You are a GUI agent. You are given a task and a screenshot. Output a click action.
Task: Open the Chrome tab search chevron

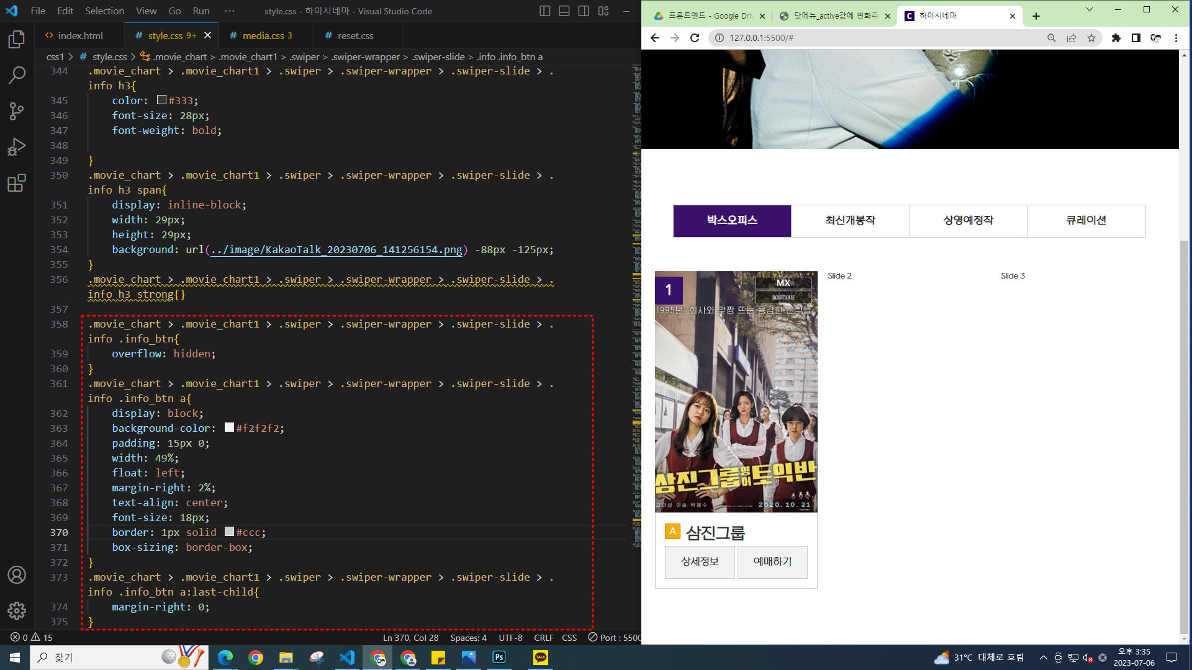pyautogui.click(x=1089, y=10)
